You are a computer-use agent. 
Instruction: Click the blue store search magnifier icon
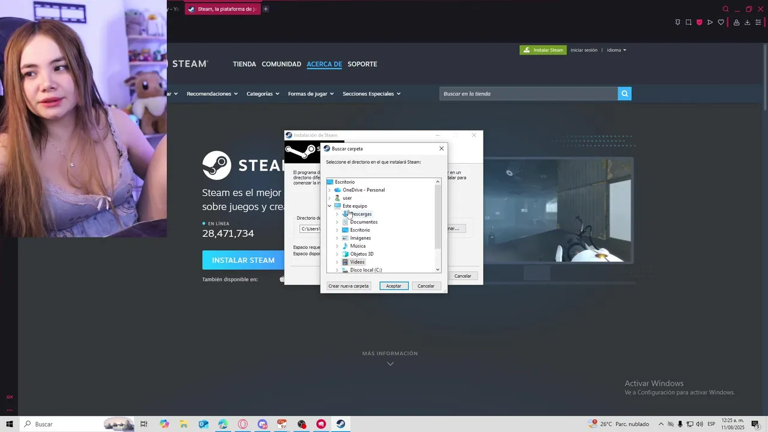coord(625,94)
